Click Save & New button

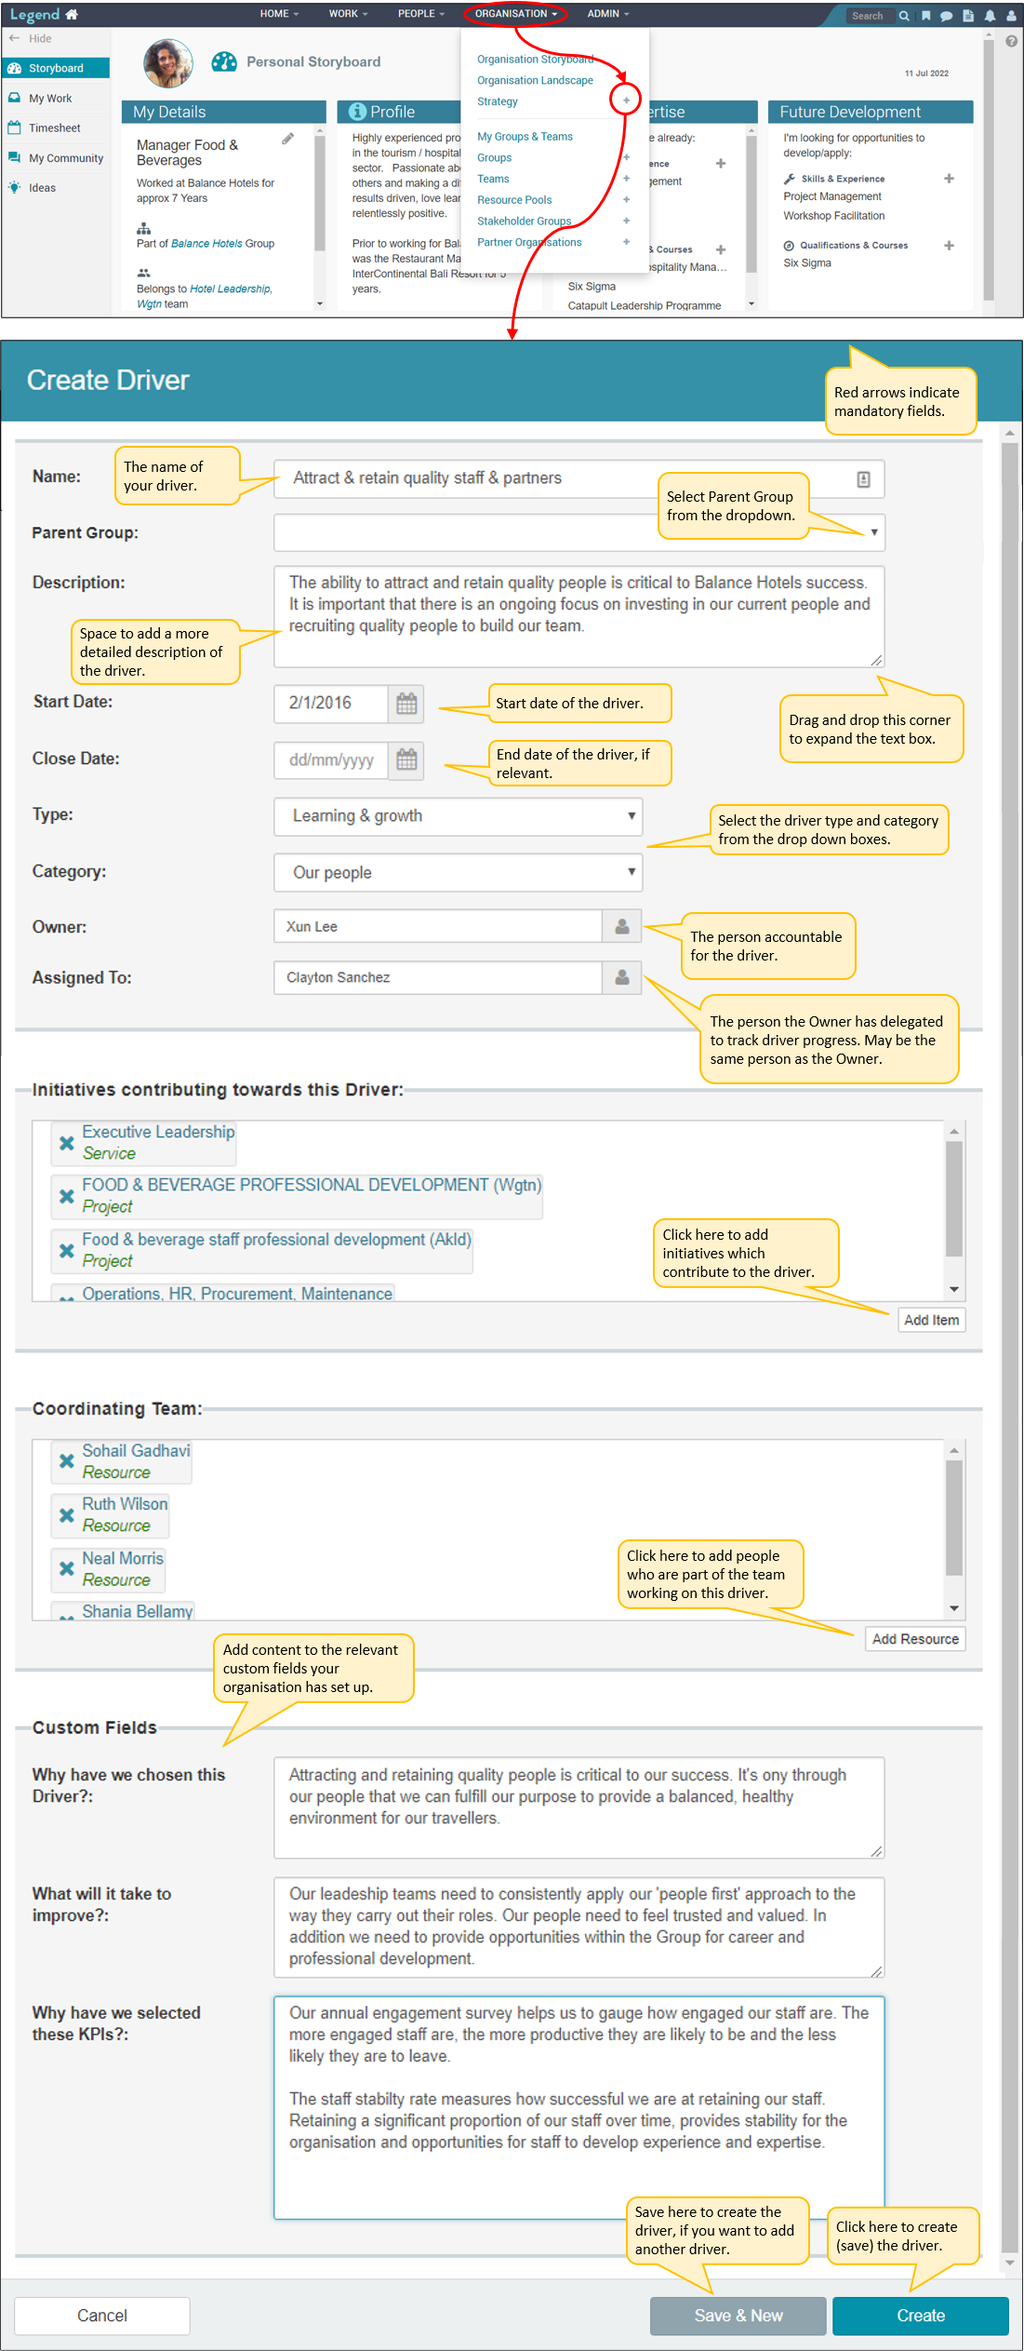[x=738, y=2316]
